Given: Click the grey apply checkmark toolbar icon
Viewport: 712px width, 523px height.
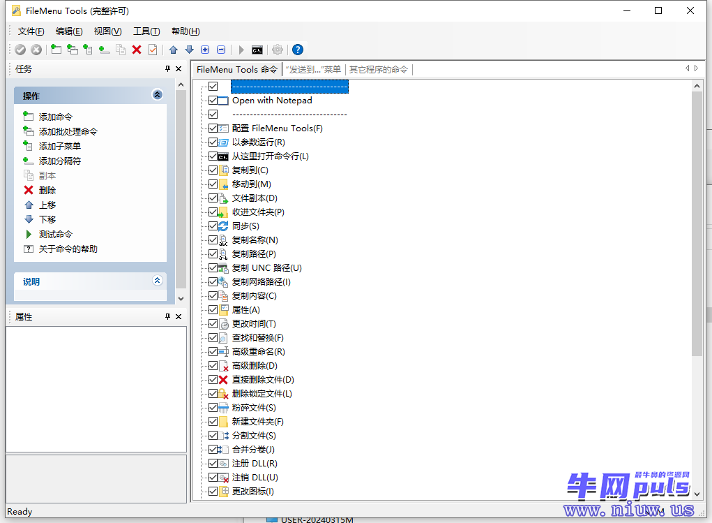Looking at the screenshot, I should coord(20,50).
